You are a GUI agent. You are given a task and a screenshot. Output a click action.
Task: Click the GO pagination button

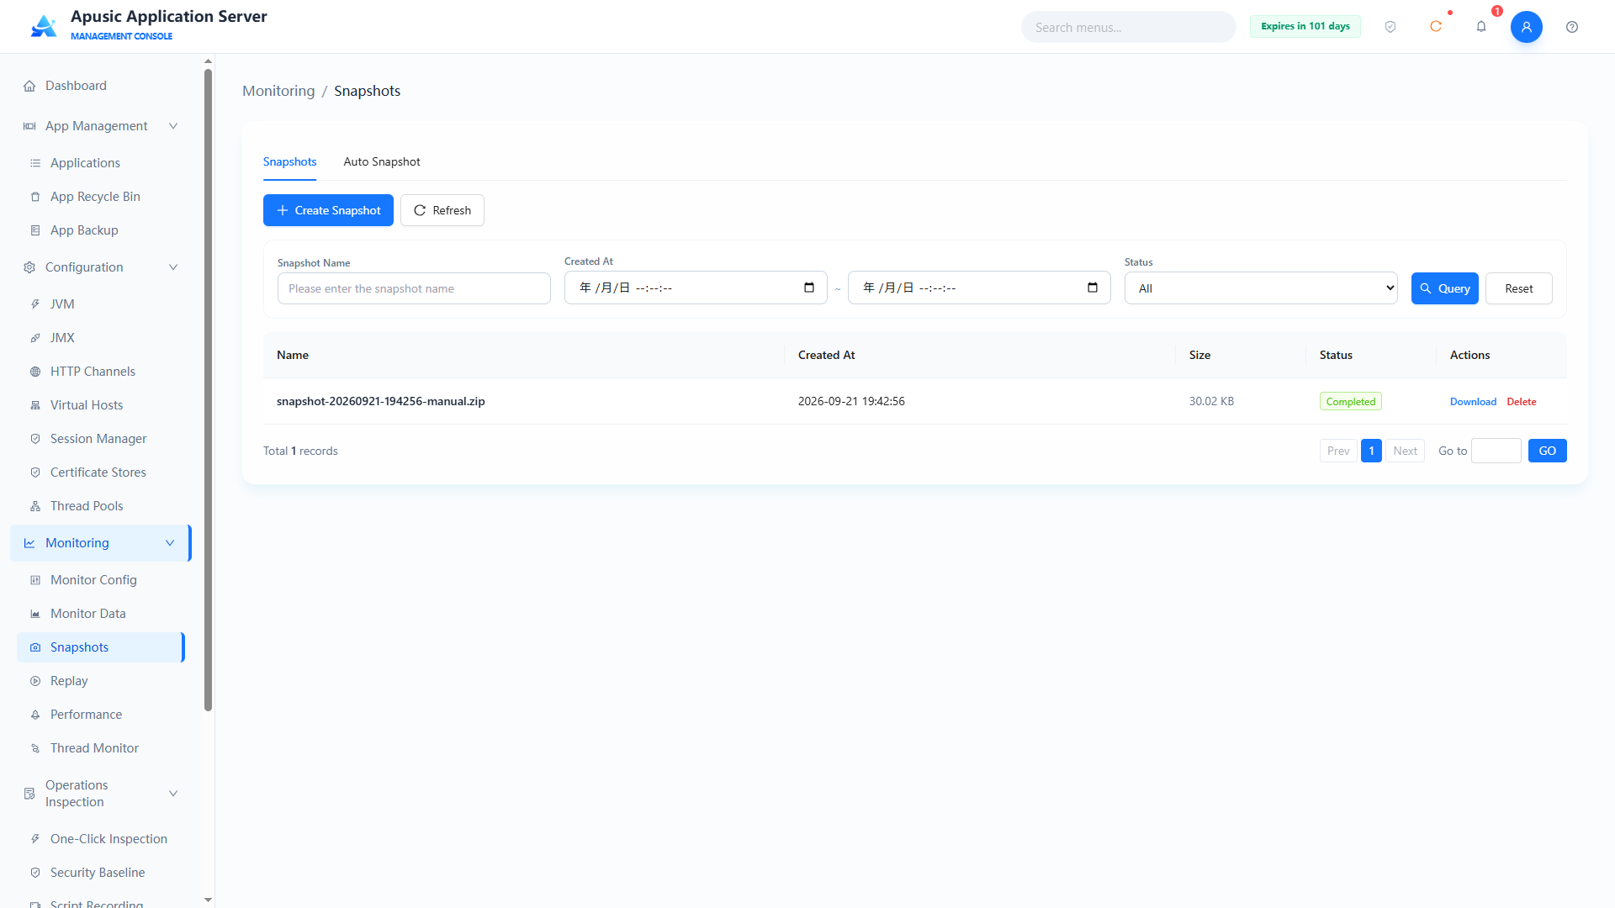[x=1548, y=451]
